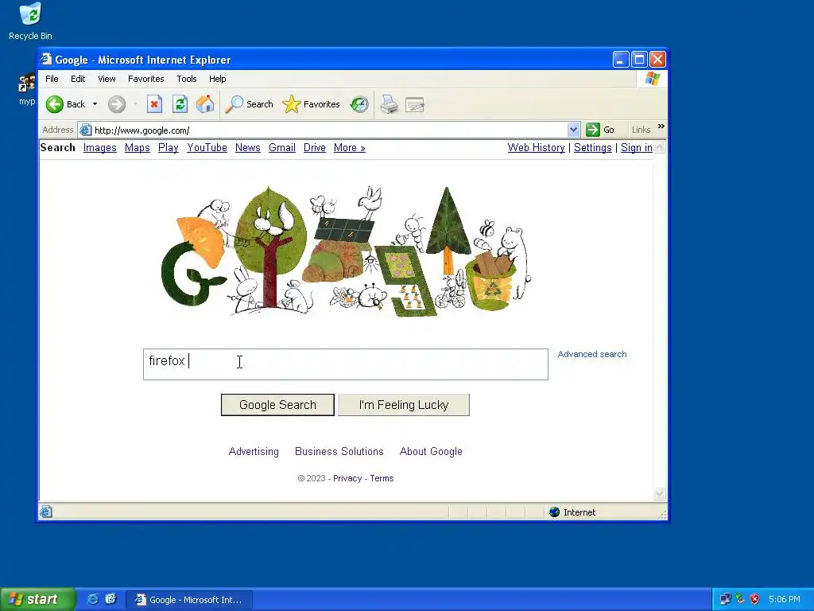Click the status bar page icon
The height and width of the screenshot is (611, 814).
click(45, 512)
